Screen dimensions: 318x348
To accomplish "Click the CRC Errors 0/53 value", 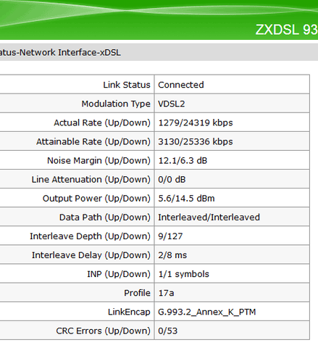I will pyautogui.click(x=167, y=331).
